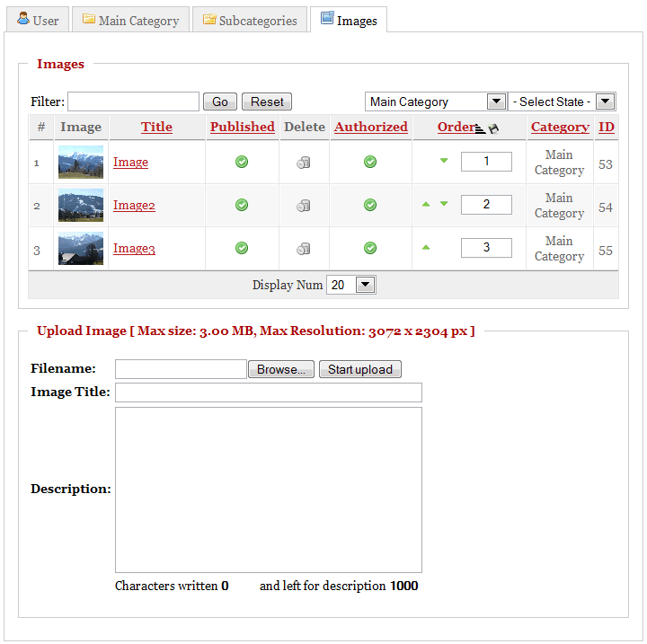Click the User tab person icon
This screenshot has width=647, height=644.
(23, 19)
